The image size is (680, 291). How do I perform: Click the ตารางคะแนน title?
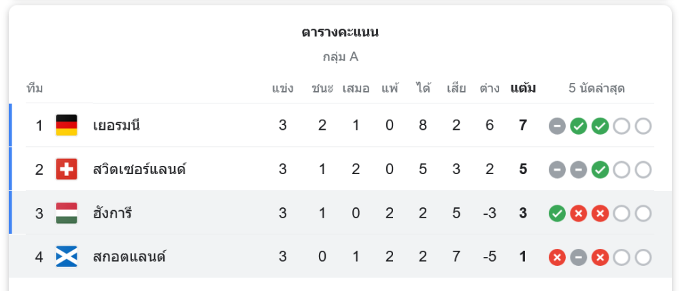tap(340, 32)
